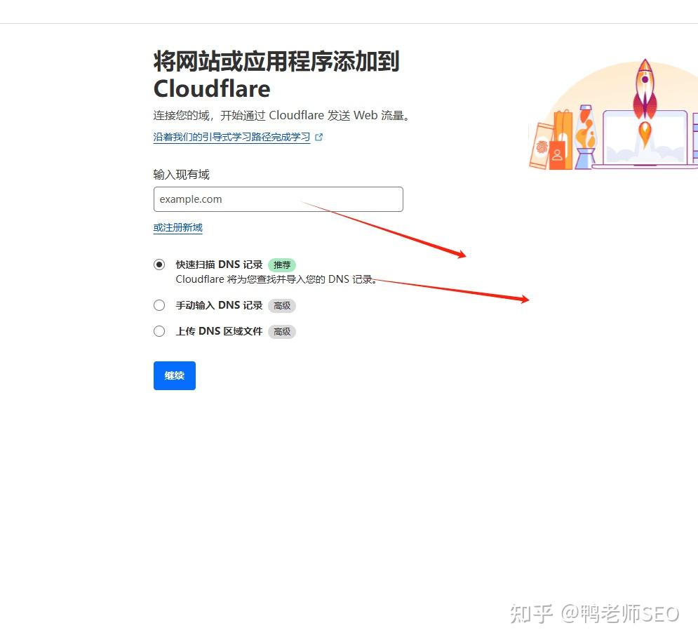The width and height of the screenshot is (698, 642).
Task: Click the 高级 badge beside 手动输入 DNS 记录
Action: [282, 305]
